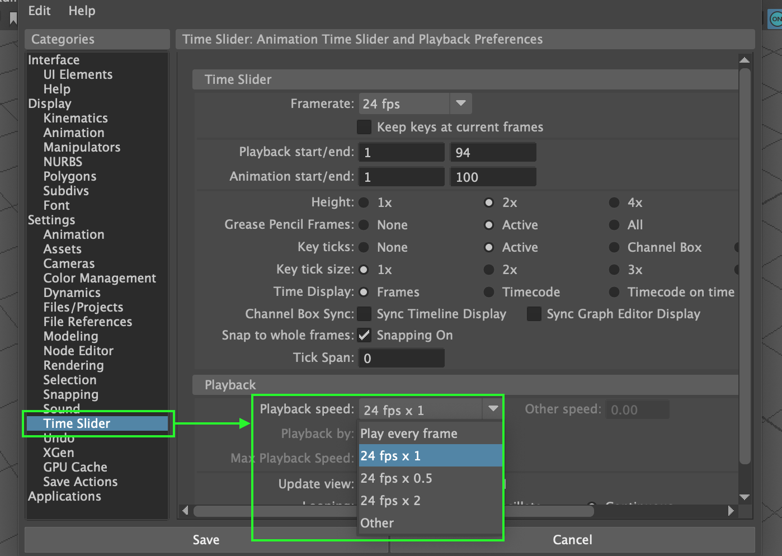Click the Playback speed dropdown arrow
Image resolution: width=782 pixels, height=556 pixels.
(492, 409)
